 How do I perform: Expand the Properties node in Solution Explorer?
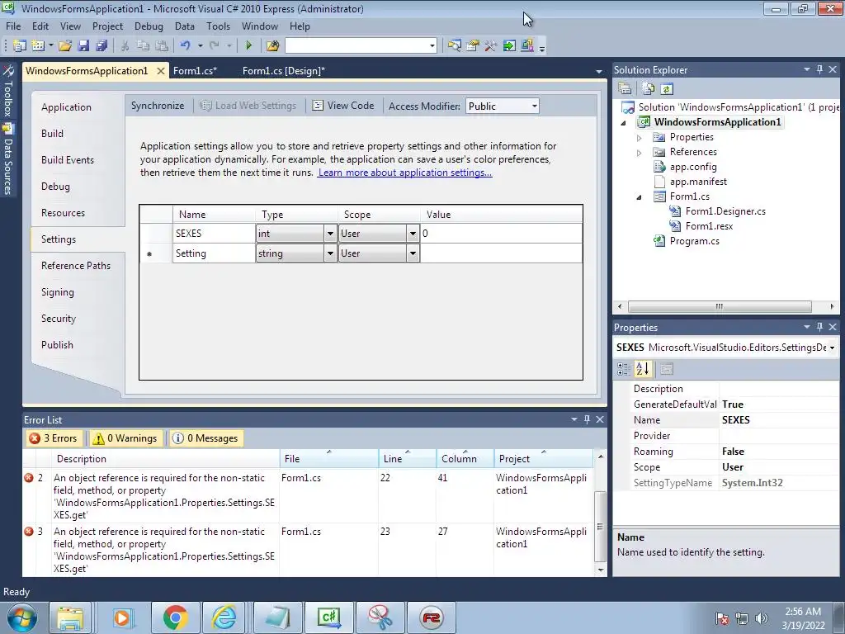(x=640, y=138)
